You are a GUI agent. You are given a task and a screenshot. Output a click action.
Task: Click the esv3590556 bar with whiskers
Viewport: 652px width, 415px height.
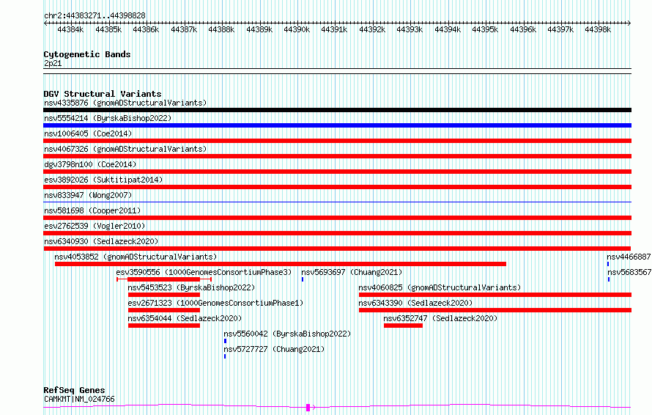point(164,279)
